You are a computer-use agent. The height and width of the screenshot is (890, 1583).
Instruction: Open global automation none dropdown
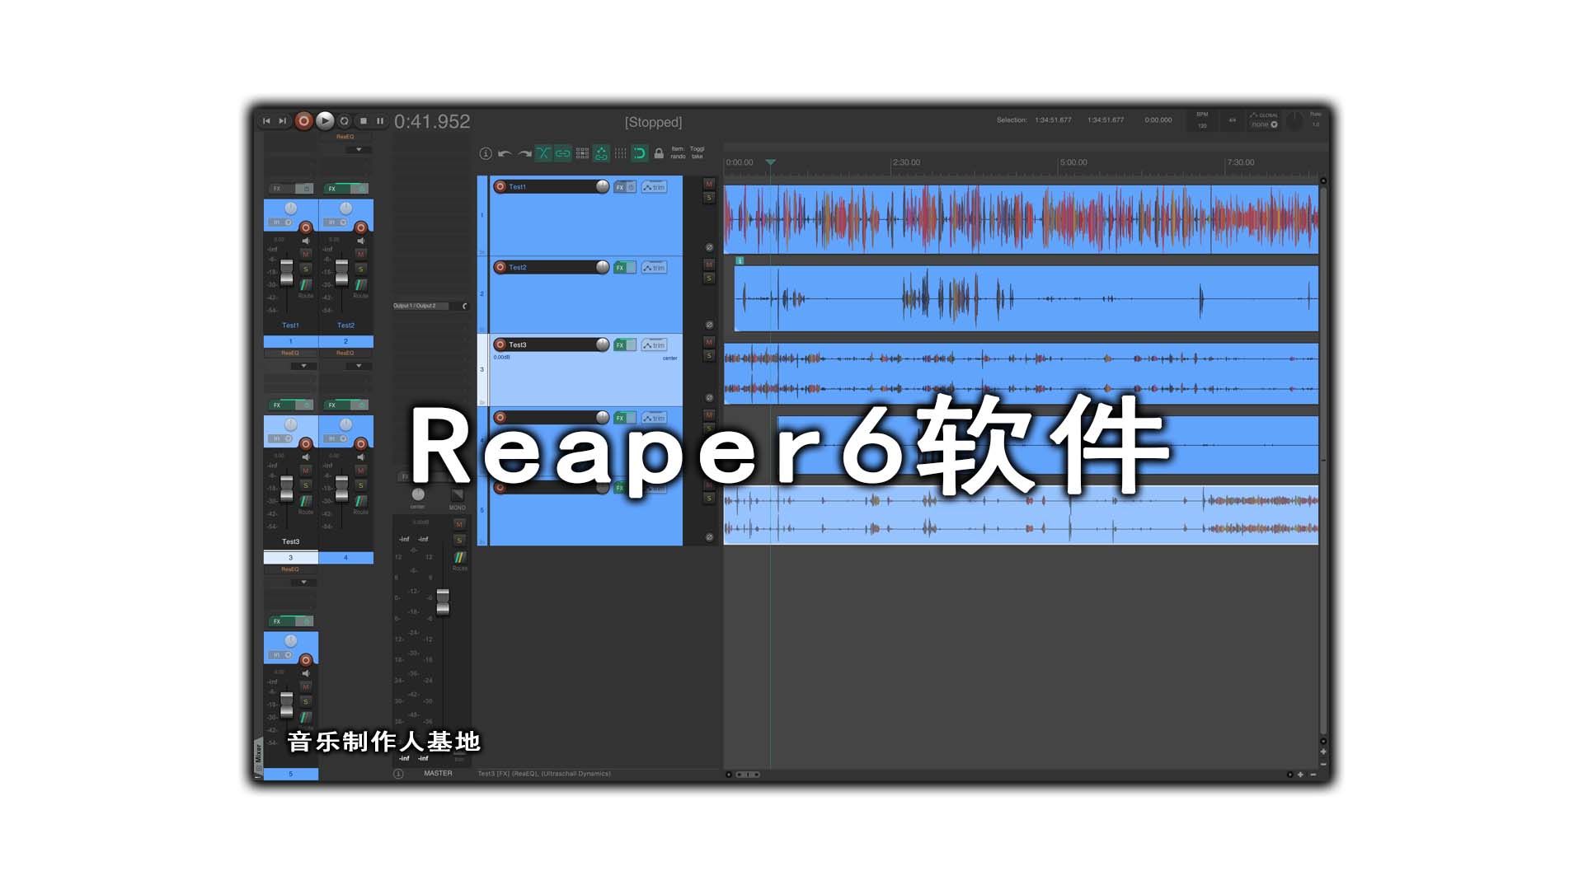(x=1264, y=124)
